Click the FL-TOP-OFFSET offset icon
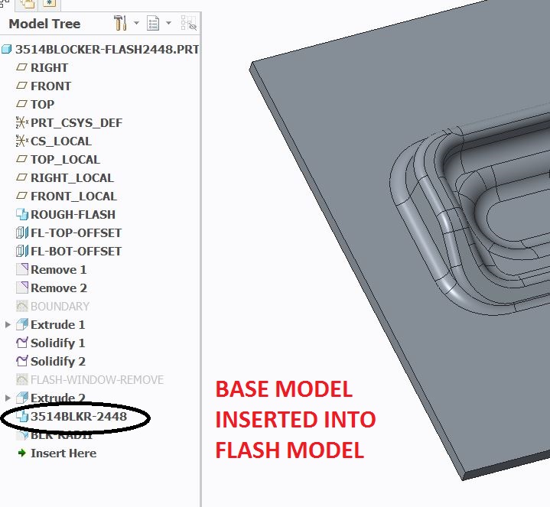 22,232
